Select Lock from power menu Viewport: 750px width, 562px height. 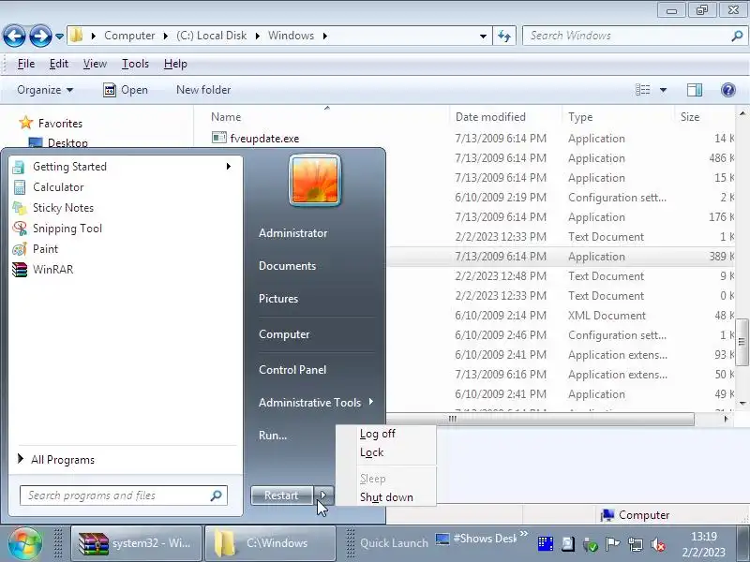pos(371,452)
